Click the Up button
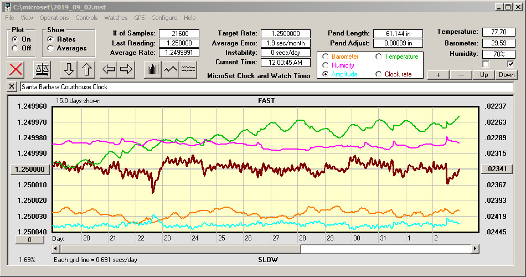The image size is (526, 277). [x=484, y=75]
